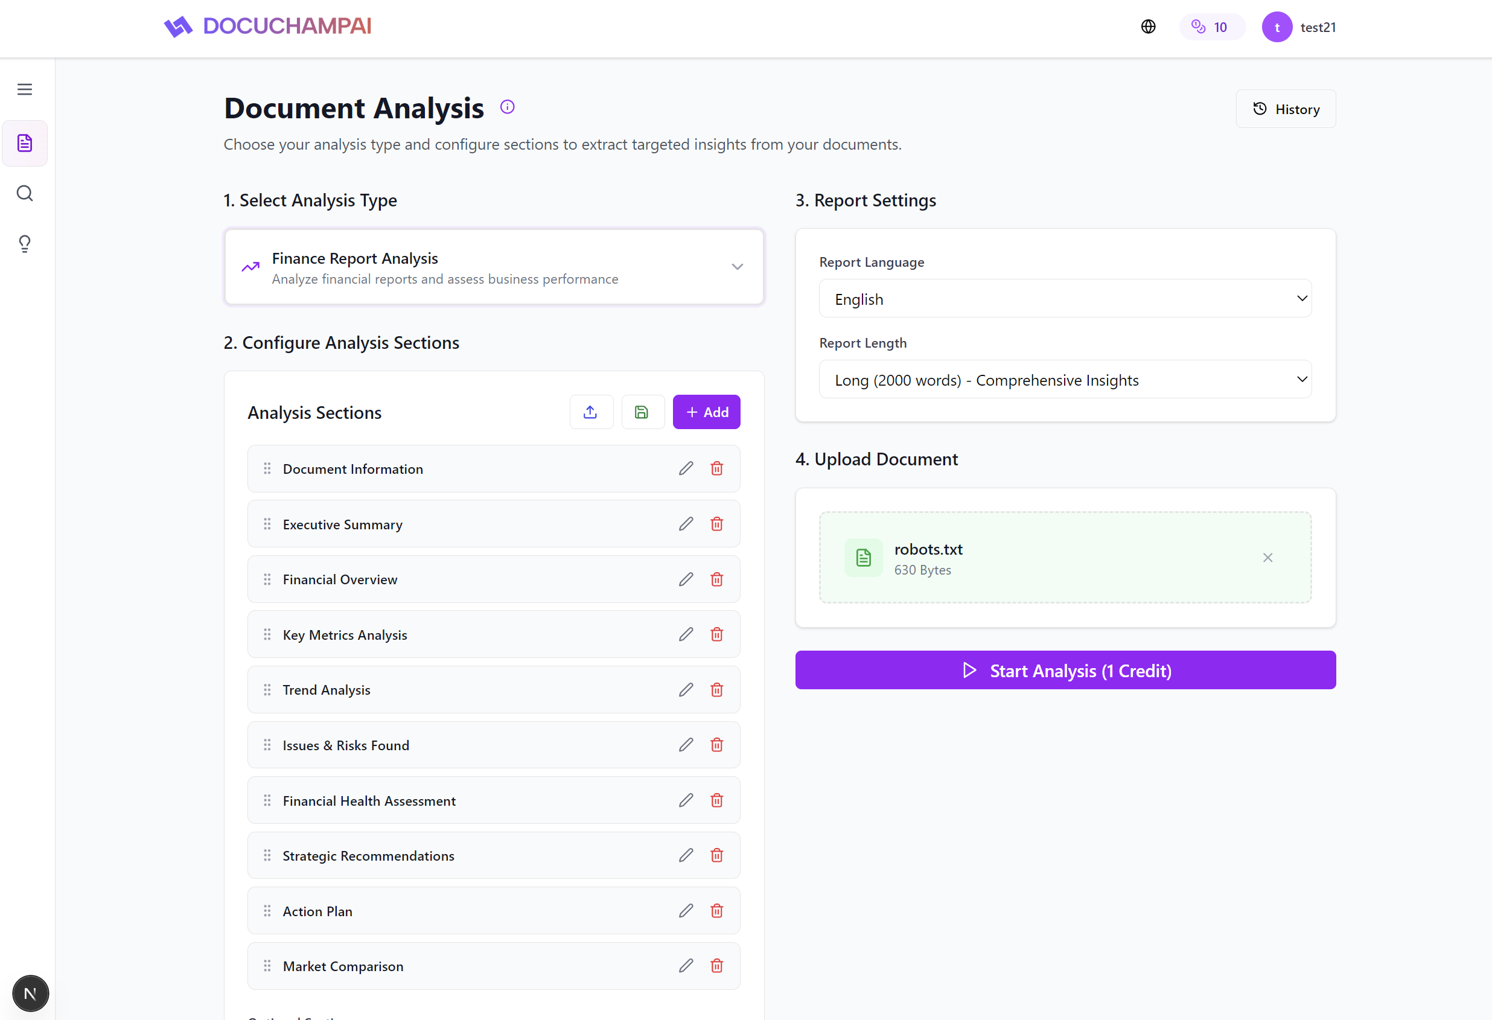Delete the Strategic Recommendations section
This screenshot has width=1492, height=1020.
(716, 855)
